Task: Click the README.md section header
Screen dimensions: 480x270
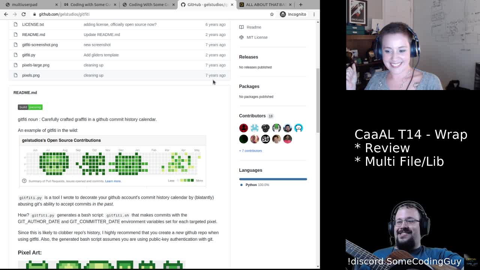Action: click(25, 93)
